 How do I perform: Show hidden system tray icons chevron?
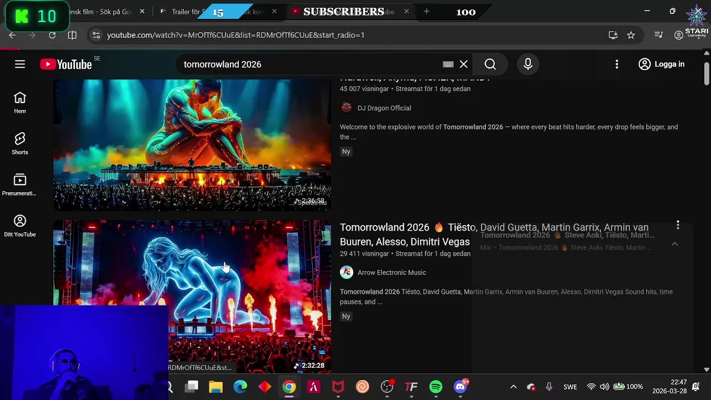(513, 387)
